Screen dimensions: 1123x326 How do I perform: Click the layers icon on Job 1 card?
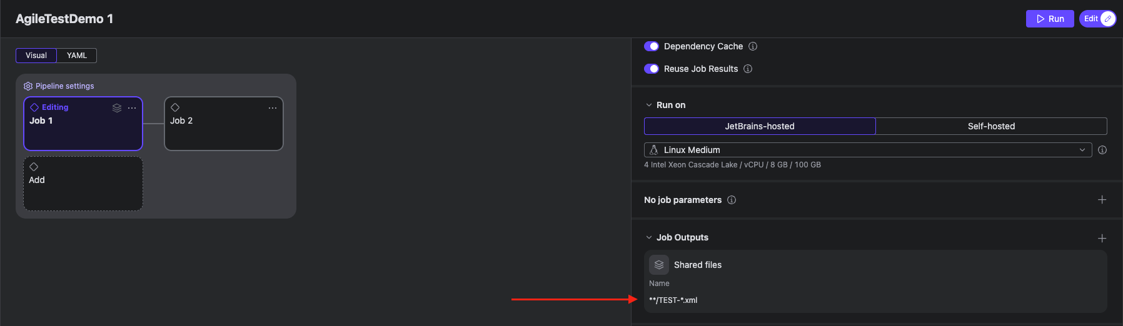click(x=117, y=108)
